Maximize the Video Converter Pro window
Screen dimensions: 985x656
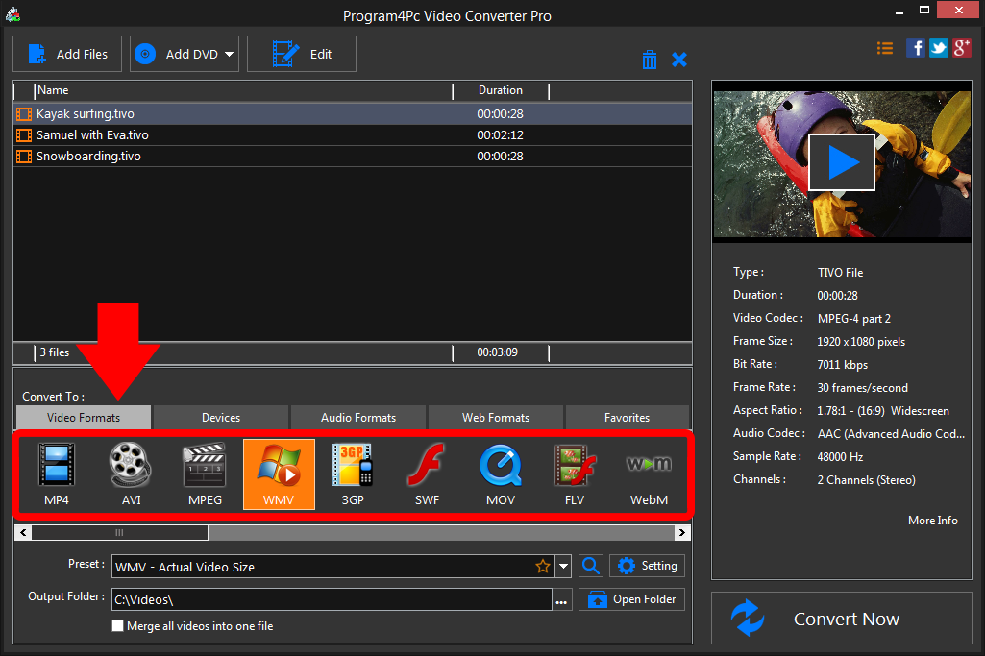pyautogui.click(x=924, y=10)
